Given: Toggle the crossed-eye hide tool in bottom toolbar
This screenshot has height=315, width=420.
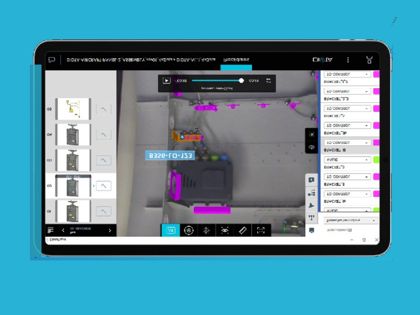Looking at the screenshot, I should click(225, 230).
